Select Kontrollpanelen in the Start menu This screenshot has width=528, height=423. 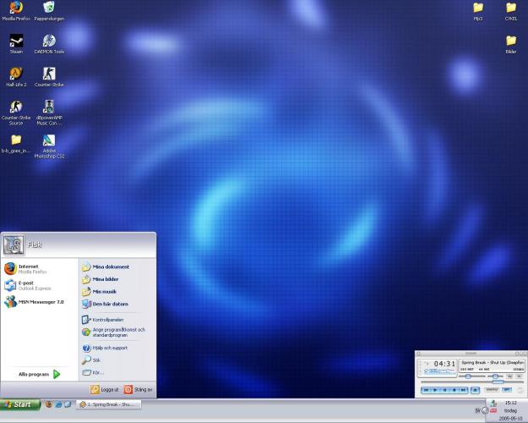point(107,320)
